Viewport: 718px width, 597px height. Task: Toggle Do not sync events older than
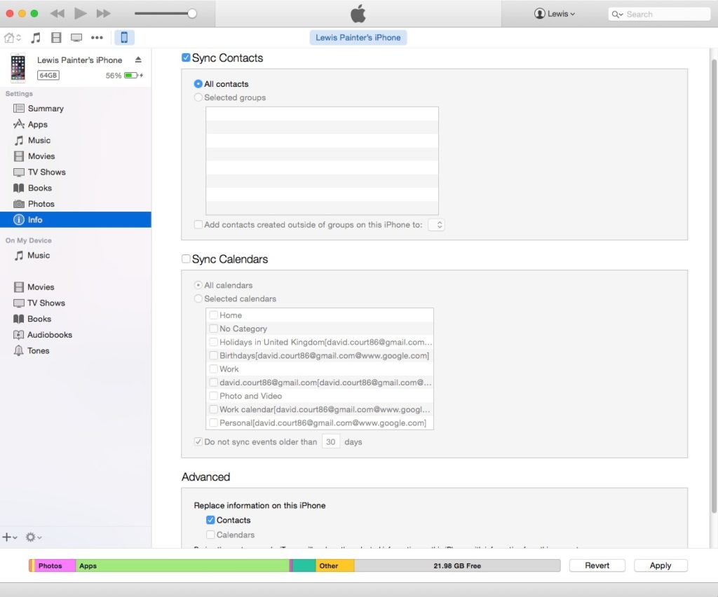(x=198, y=442)
